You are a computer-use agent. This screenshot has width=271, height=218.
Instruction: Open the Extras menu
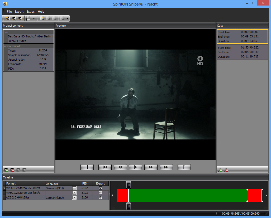coord(31,12)
